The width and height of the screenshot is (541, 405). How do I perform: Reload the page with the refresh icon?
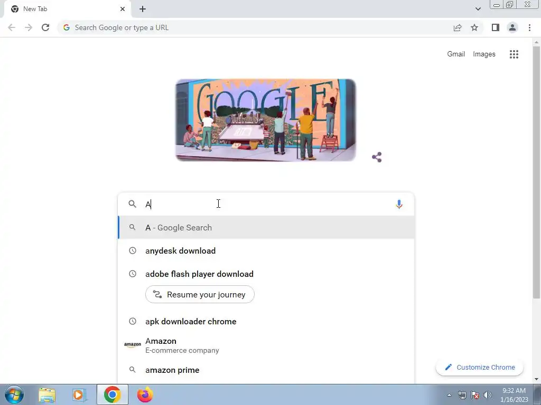[45, 27]
